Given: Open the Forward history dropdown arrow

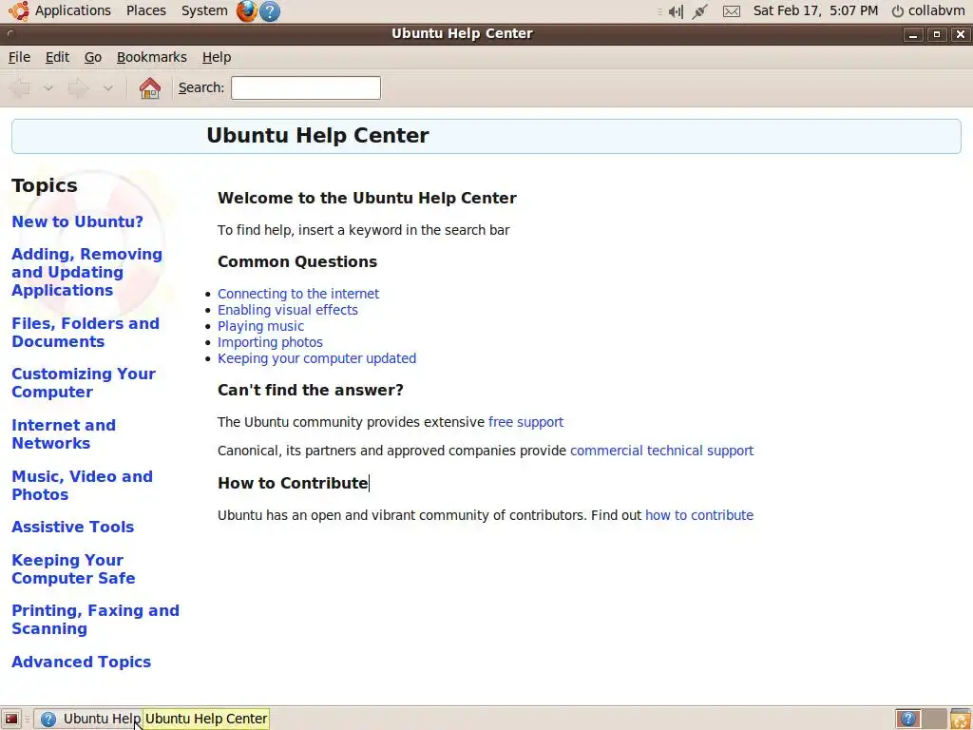Looking at the screenshot, I should point(108,88).
